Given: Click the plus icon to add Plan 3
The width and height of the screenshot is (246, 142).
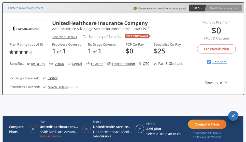Looking at the screenshot, I should click(x=140, y=129).
